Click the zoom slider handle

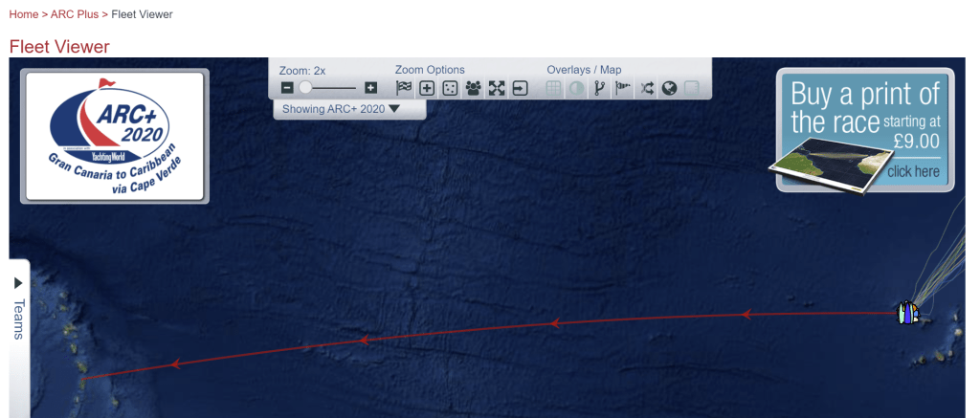click(x=305, y=88)
